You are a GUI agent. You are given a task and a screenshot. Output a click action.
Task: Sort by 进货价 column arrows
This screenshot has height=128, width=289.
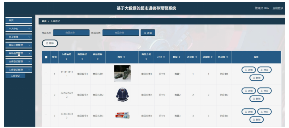pos(196,57)
